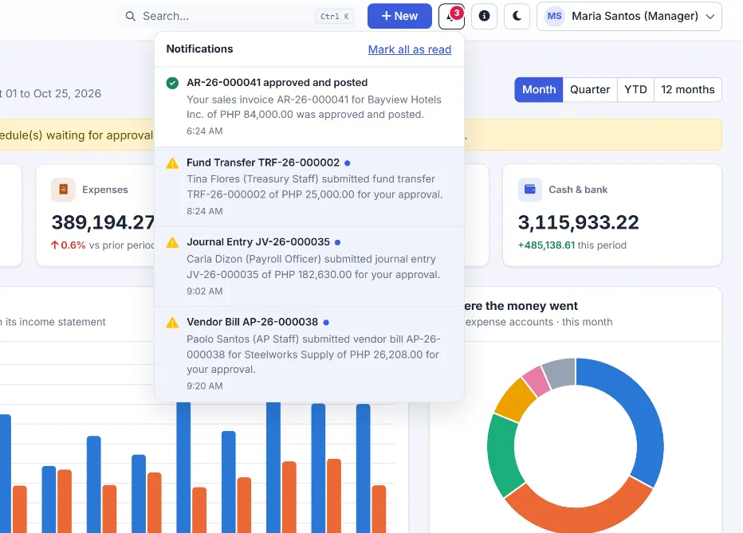Click the 8:24 AM notification timestamp
Image resolution: width=743 pixels, height=533 pixels.
coord(204,211)
